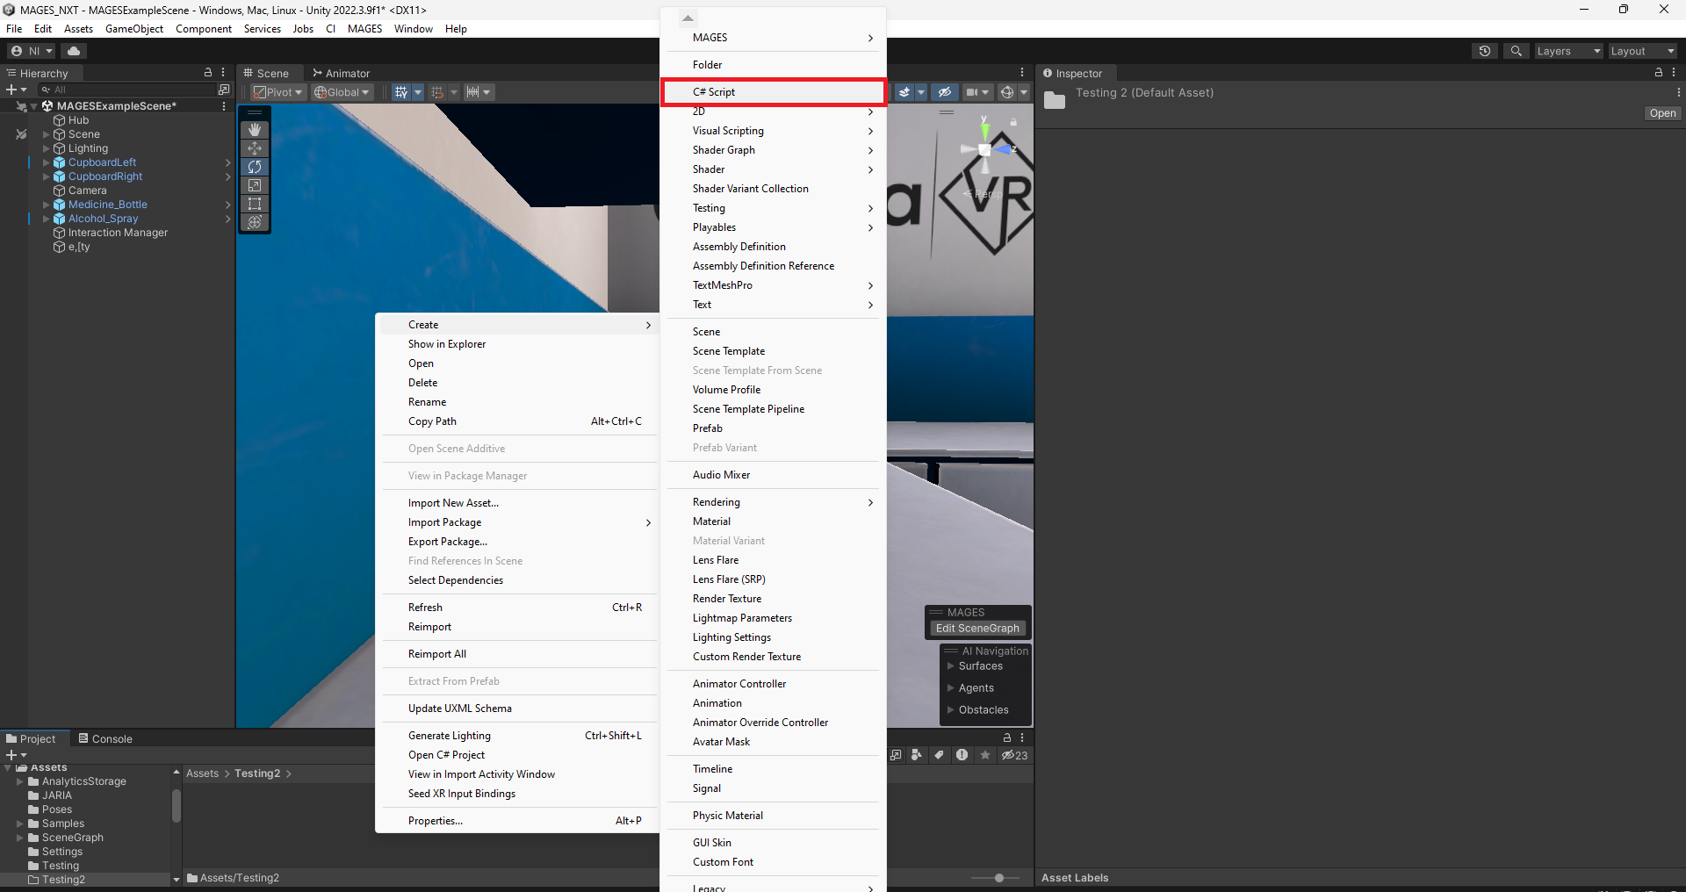Toggle scene visibility for Scene object
The width and height of the screenshot is (1686, 892).
tap(21, 134)
